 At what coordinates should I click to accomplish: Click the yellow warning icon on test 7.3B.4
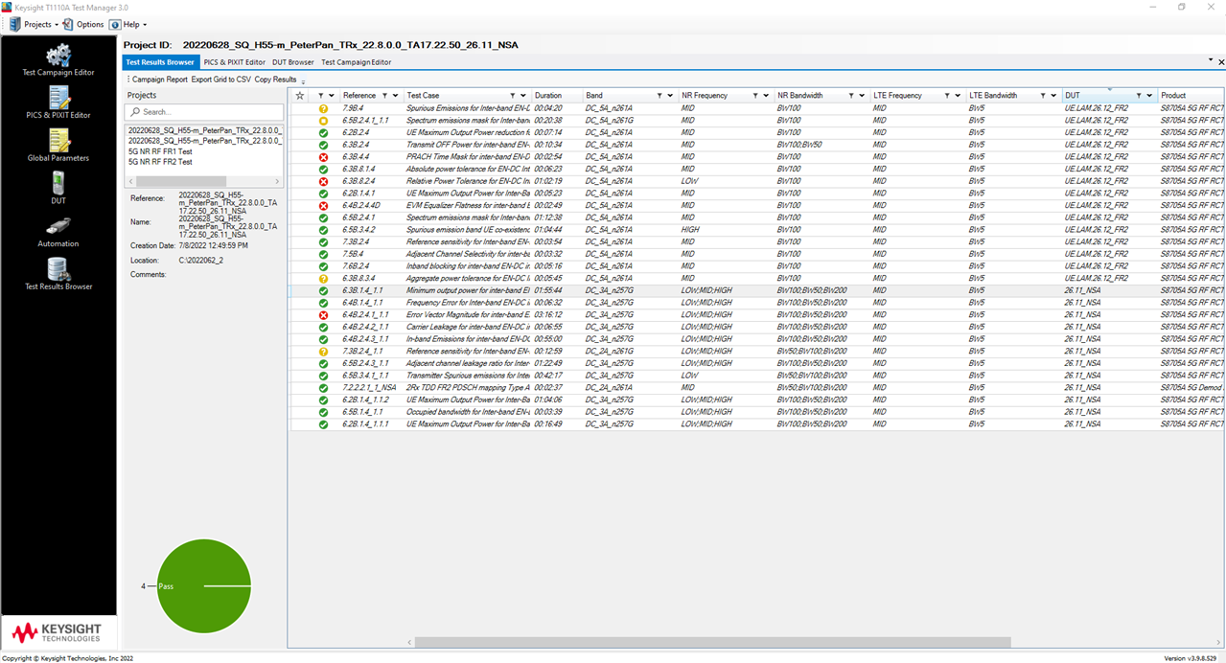click(323, 106)
